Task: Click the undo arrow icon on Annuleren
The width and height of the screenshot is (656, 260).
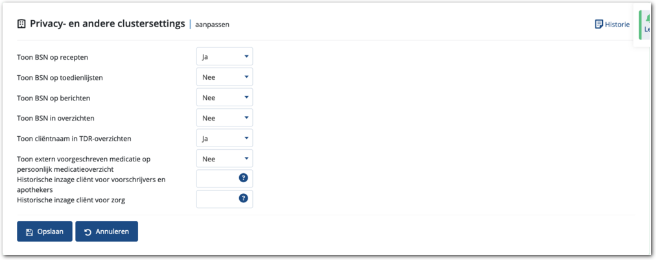Action: pyautogui.click(x=88, y=231)
